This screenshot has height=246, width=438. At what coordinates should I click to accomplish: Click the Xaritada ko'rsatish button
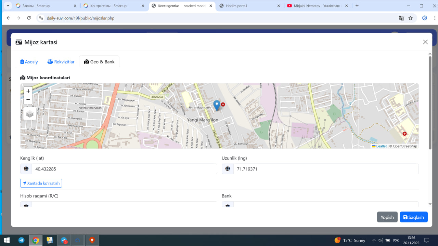click(x=41, y=183)
